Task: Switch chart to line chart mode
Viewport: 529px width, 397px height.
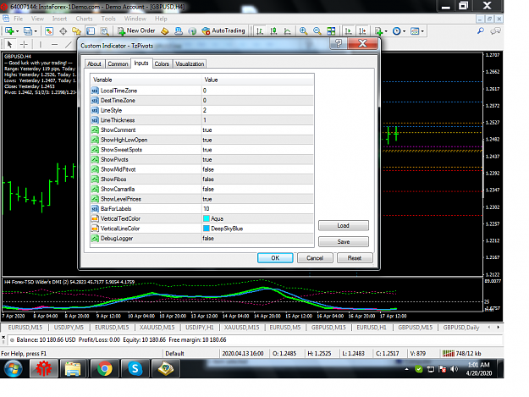Action: click(288, 31)
